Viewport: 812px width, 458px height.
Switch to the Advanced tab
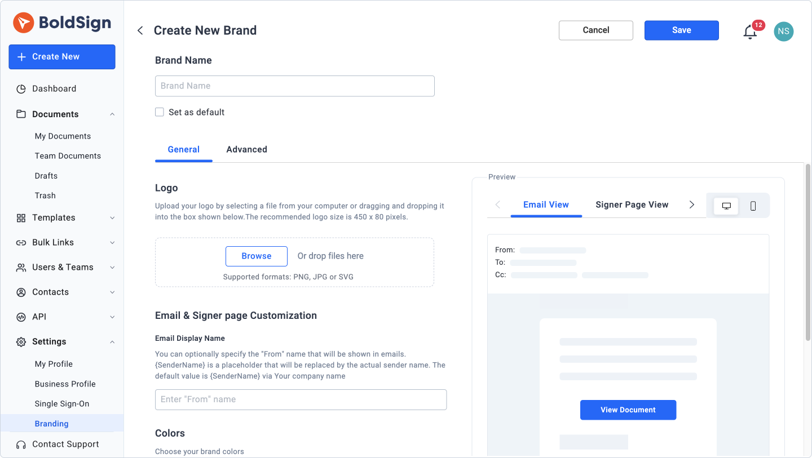246,149
